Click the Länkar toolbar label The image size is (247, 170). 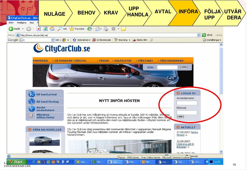[x=219, y=35]
